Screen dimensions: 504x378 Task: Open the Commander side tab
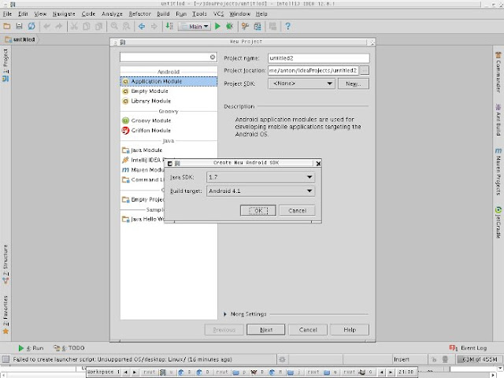[498, 72]
